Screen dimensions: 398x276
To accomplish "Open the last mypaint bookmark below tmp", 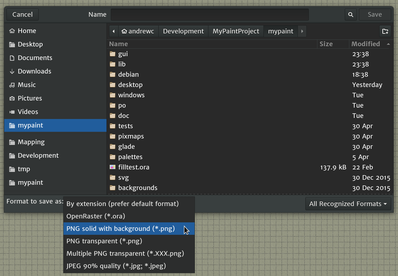I will click(x=55, y=182).
